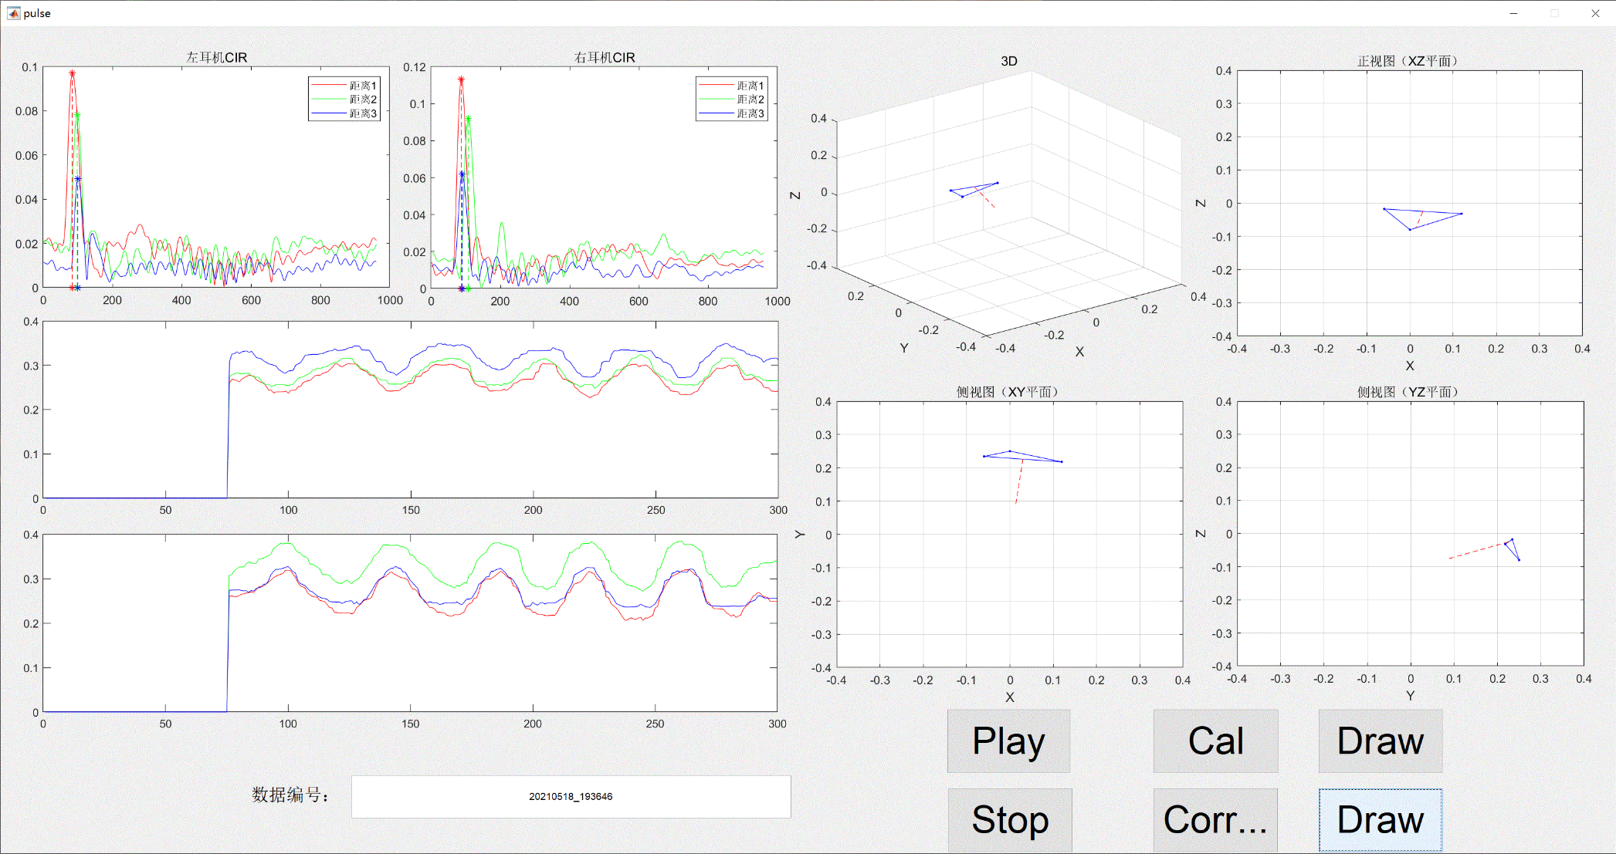Click the Cal button
This screenshot has height=854, width=1616.
[x=1215, y=741]
